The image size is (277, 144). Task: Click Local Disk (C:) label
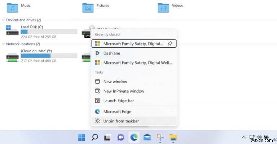pyautogui.click(x=32, y=27)
